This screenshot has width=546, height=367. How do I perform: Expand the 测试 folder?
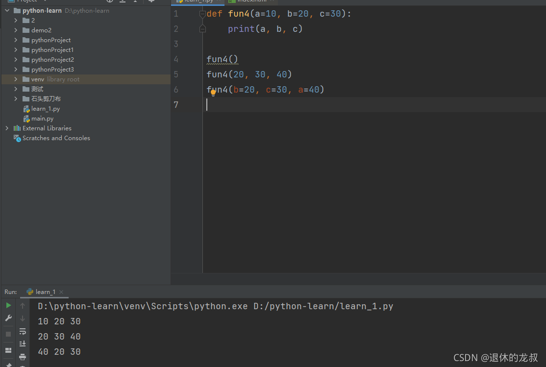click(x=16, y=89)
